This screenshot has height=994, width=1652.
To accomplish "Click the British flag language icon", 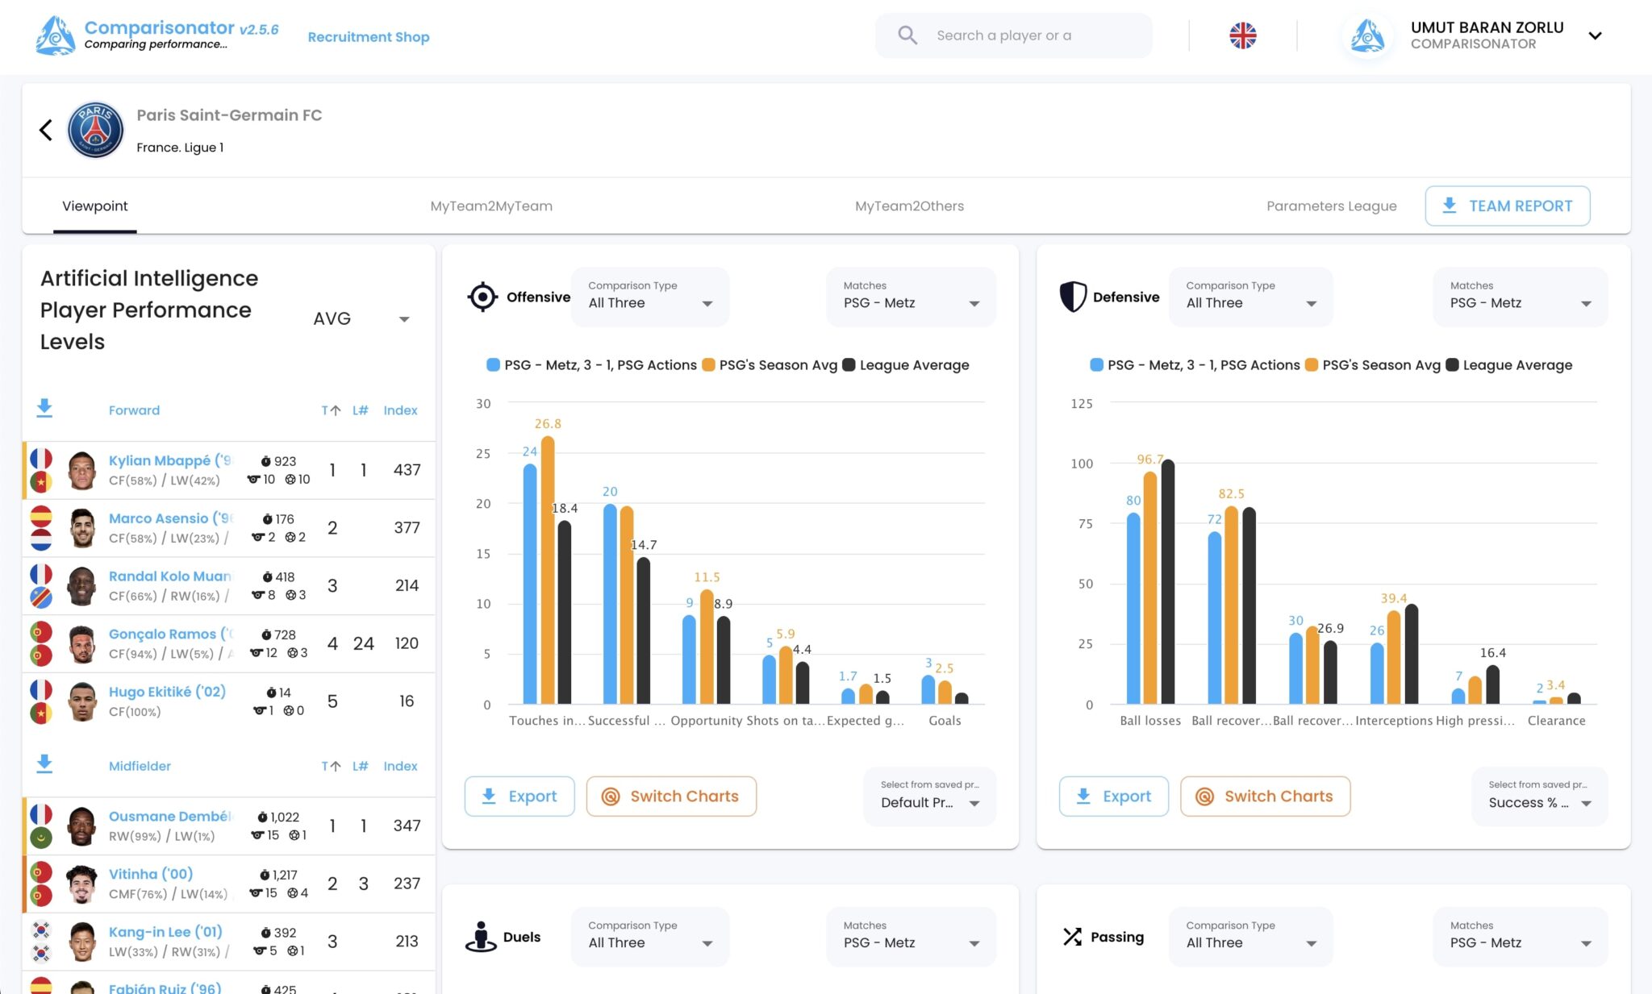I will tap(1242, 35).
